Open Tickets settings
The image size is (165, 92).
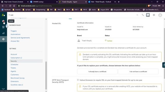13,68
